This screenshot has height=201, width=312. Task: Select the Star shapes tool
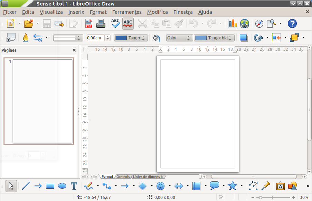click(233, 186)
